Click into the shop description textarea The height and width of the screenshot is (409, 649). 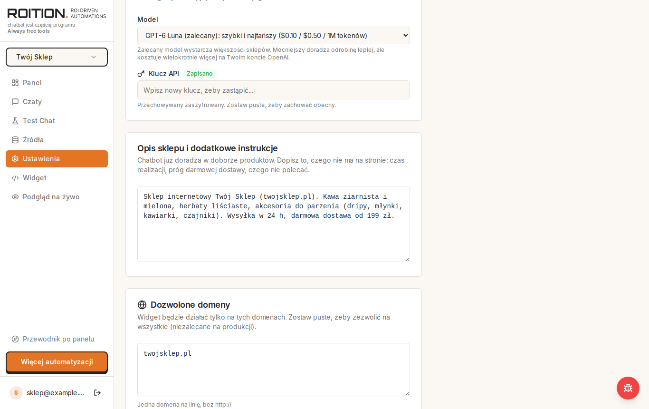(x=274, y=224)
